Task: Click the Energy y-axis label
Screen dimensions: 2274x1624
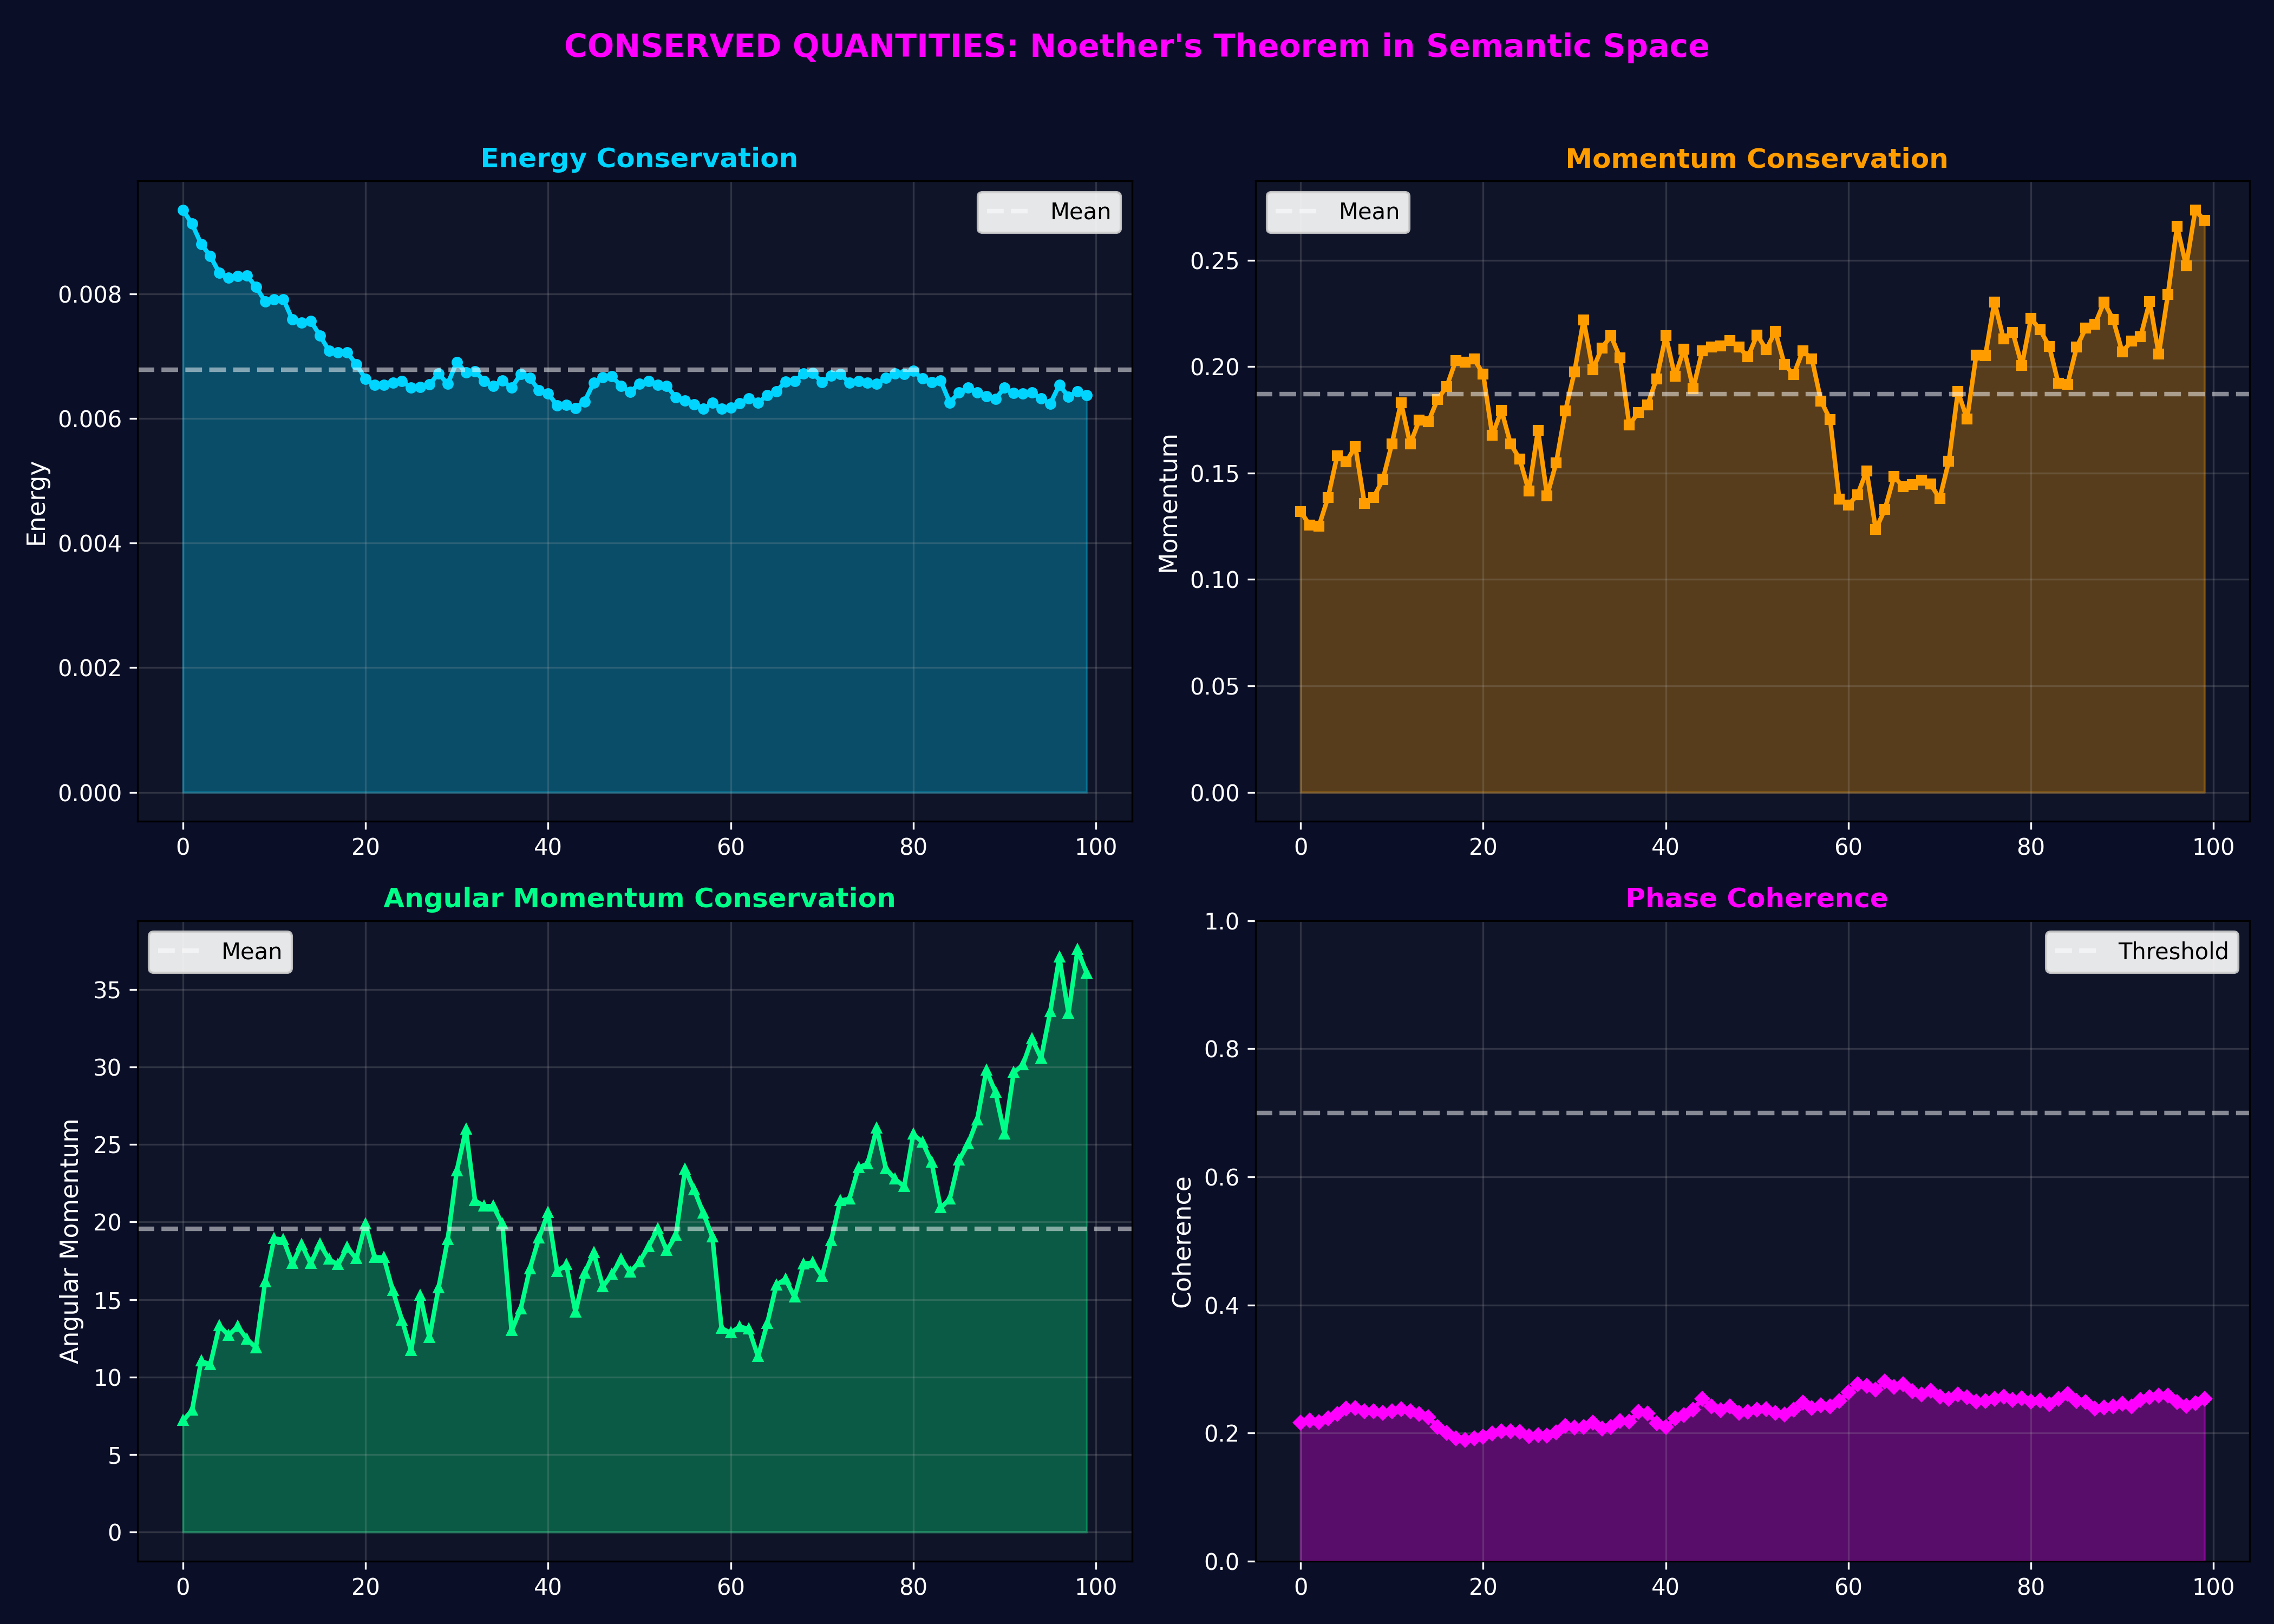Action: coord(36,502)
